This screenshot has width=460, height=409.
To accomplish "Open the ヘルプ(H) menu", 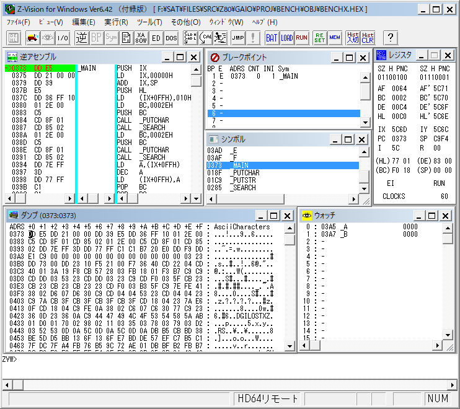I will point(265,22).
